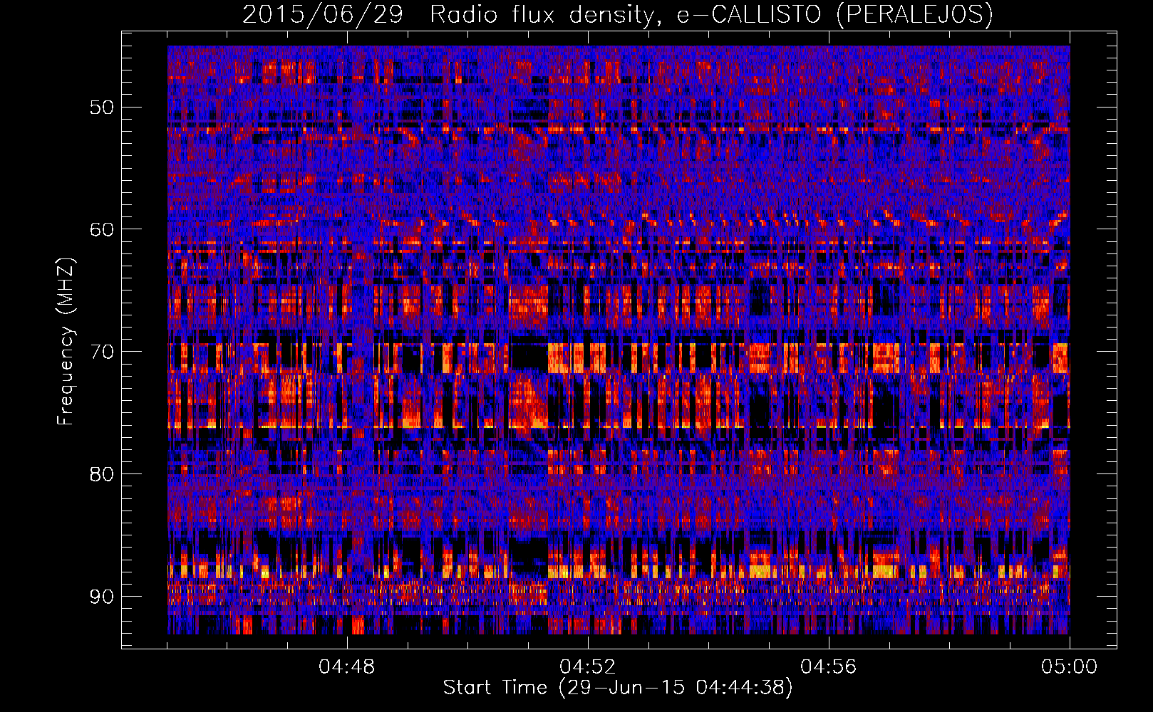Viewport: 1153px width, 712px height.
Task: Click the 80 MHz frequency tick label
Action: pyautogui.click(x=101, y=474)
